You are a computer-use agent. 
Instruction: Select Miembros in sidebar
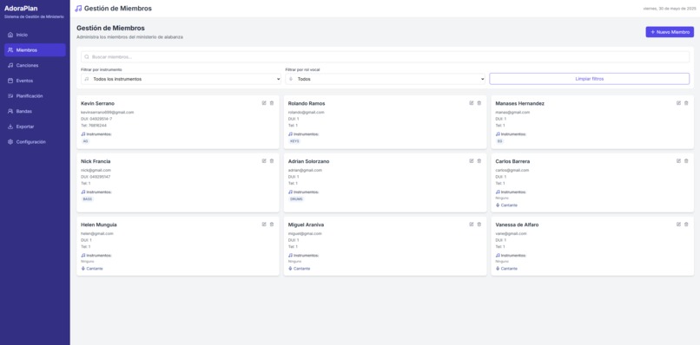click(x=35, y=50)
